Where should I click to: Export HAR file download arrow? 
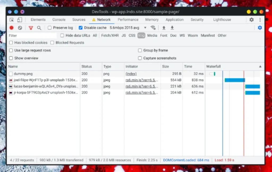(x=172, y=28)
